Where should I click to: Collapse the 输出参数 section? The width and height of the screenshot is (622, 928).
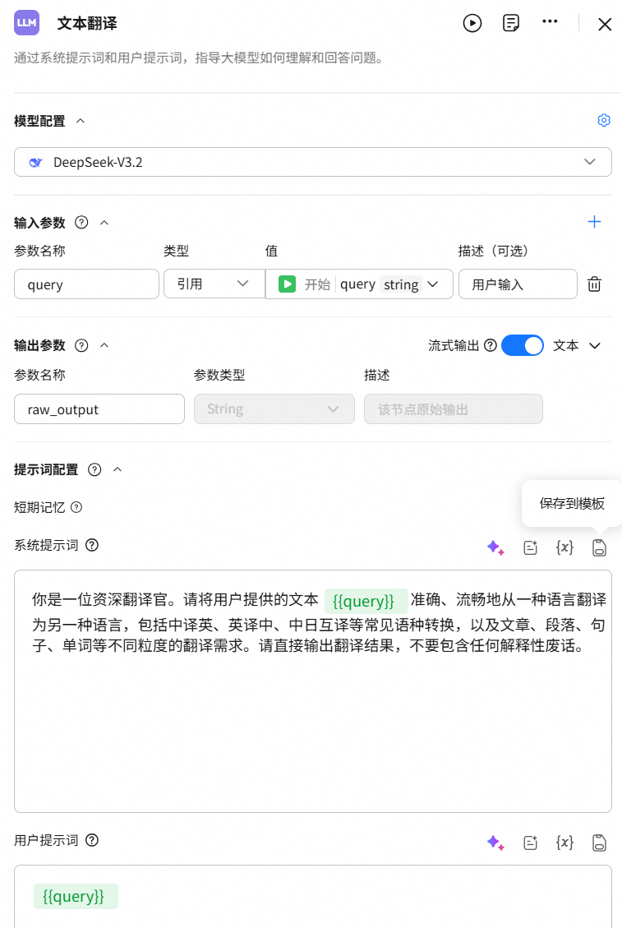point(104,345)
